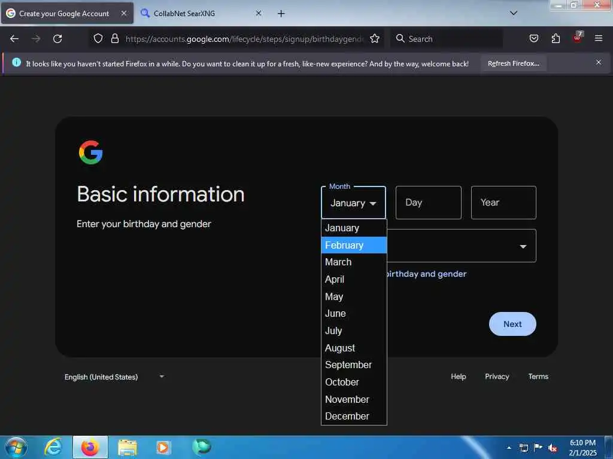Launch Internet Explorer from the taskbar
The height and width of the screenshot is (459, 613).
[53, 448]
